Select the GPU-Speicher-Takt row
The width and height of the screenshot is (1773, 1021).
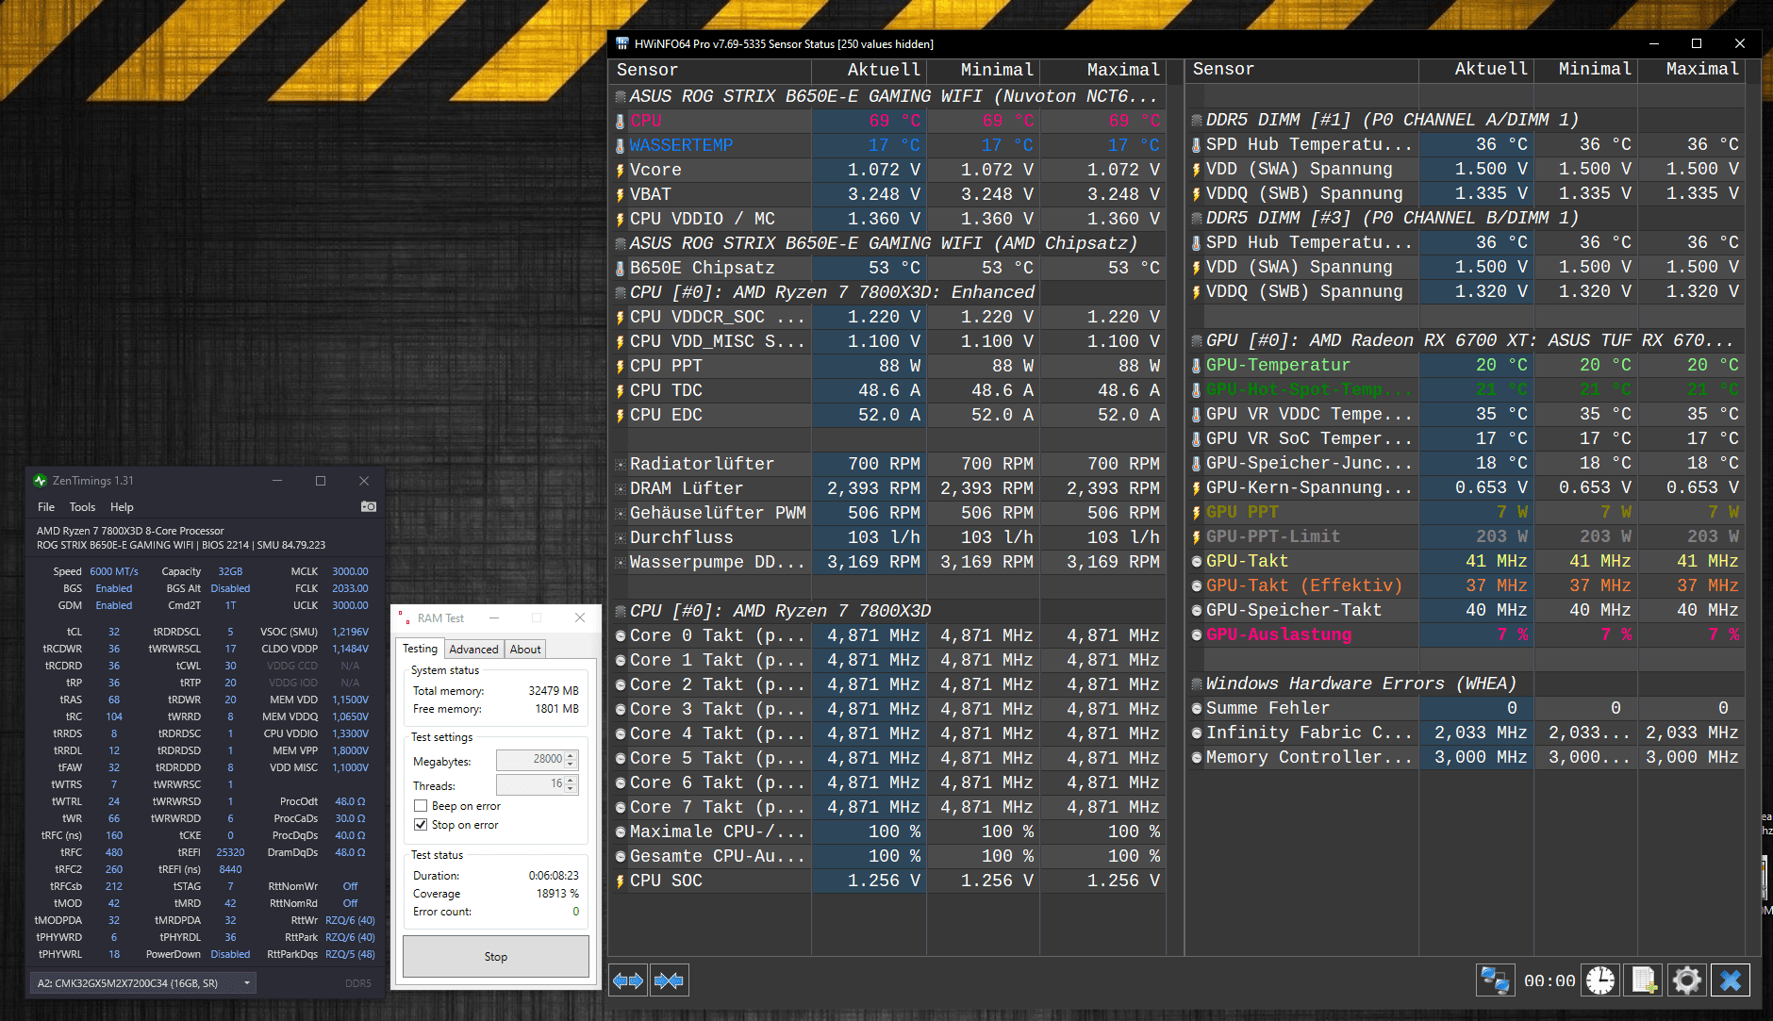pos(1466,611)
